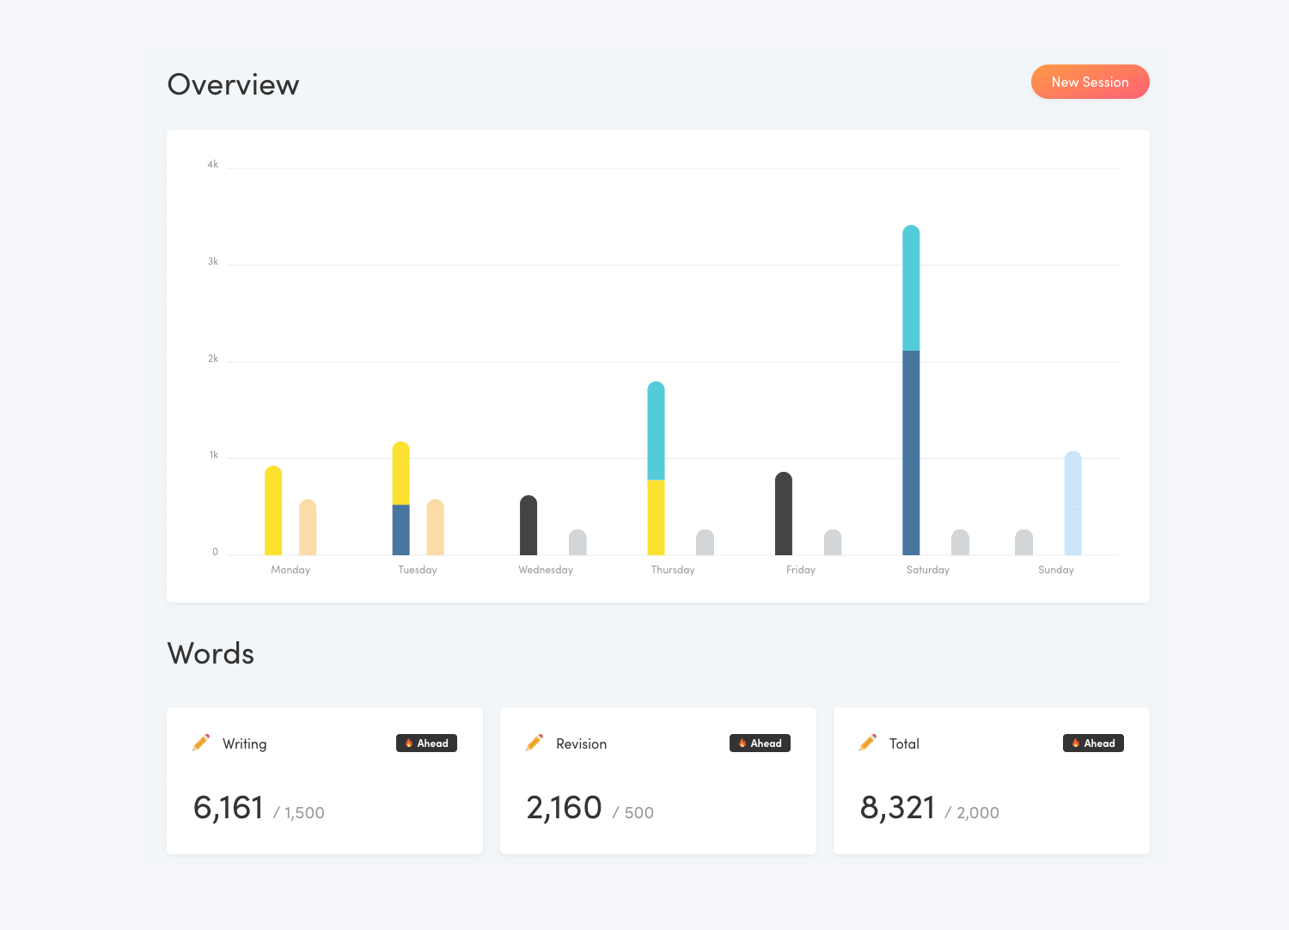Click the Overview heading
Image resolution: width=1289 pixels, height=930 pixels.
[x=234, y=84]
